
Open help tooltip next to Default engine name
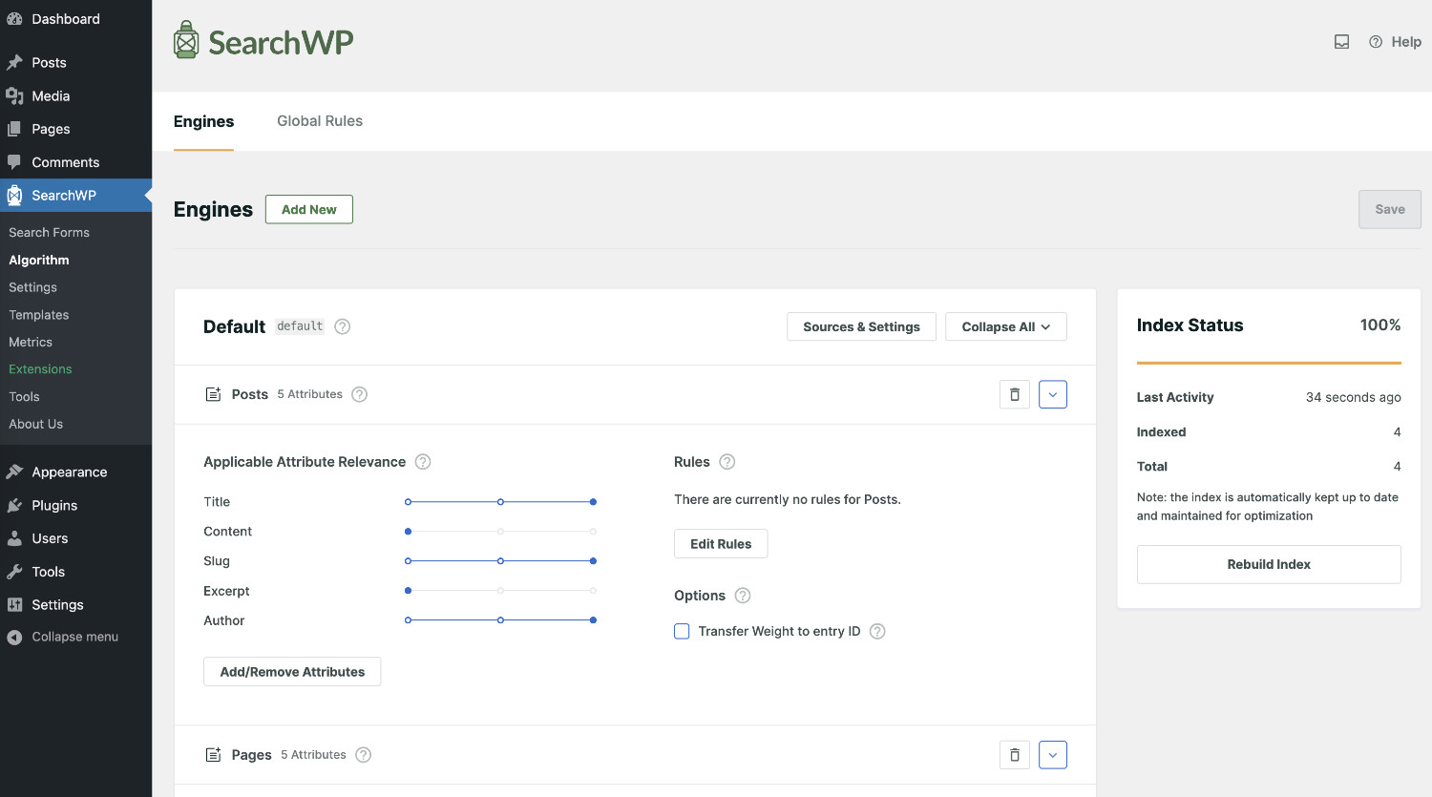pos(343,326)
